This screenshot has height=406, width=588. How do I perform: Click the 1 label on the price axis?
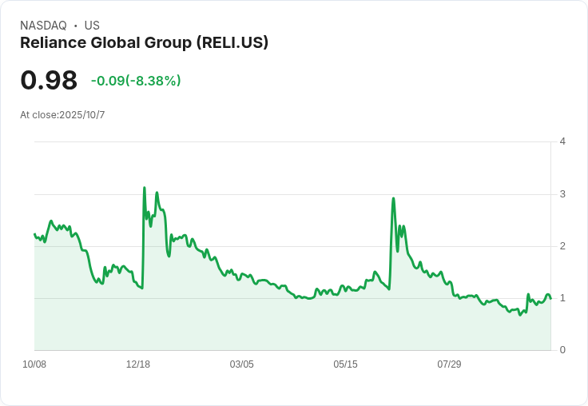(562, 298)
